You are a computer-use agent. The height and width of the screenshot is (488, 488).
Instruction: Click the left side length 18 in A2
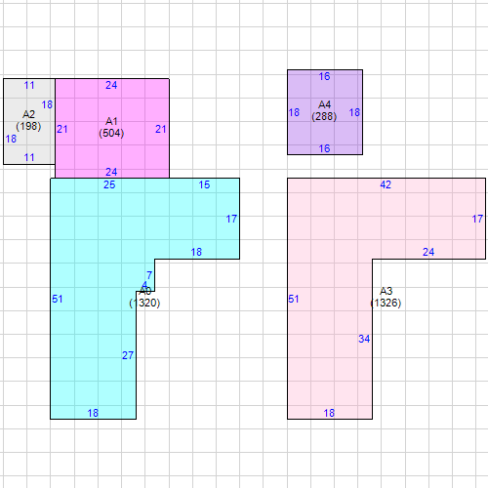(11, 139)
